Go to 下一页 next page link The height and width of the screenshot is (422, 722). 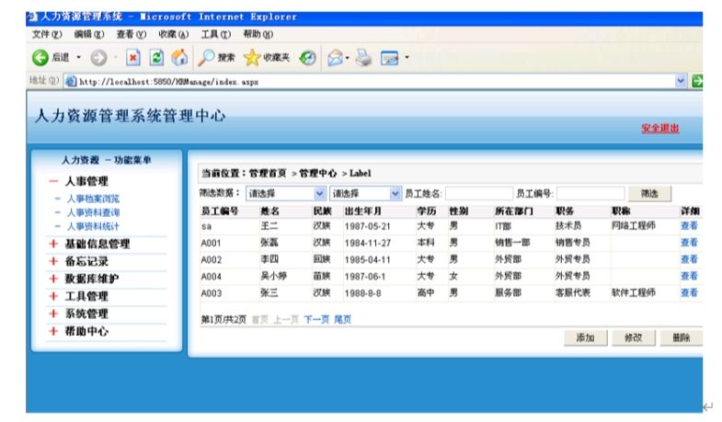pos(316,319)
